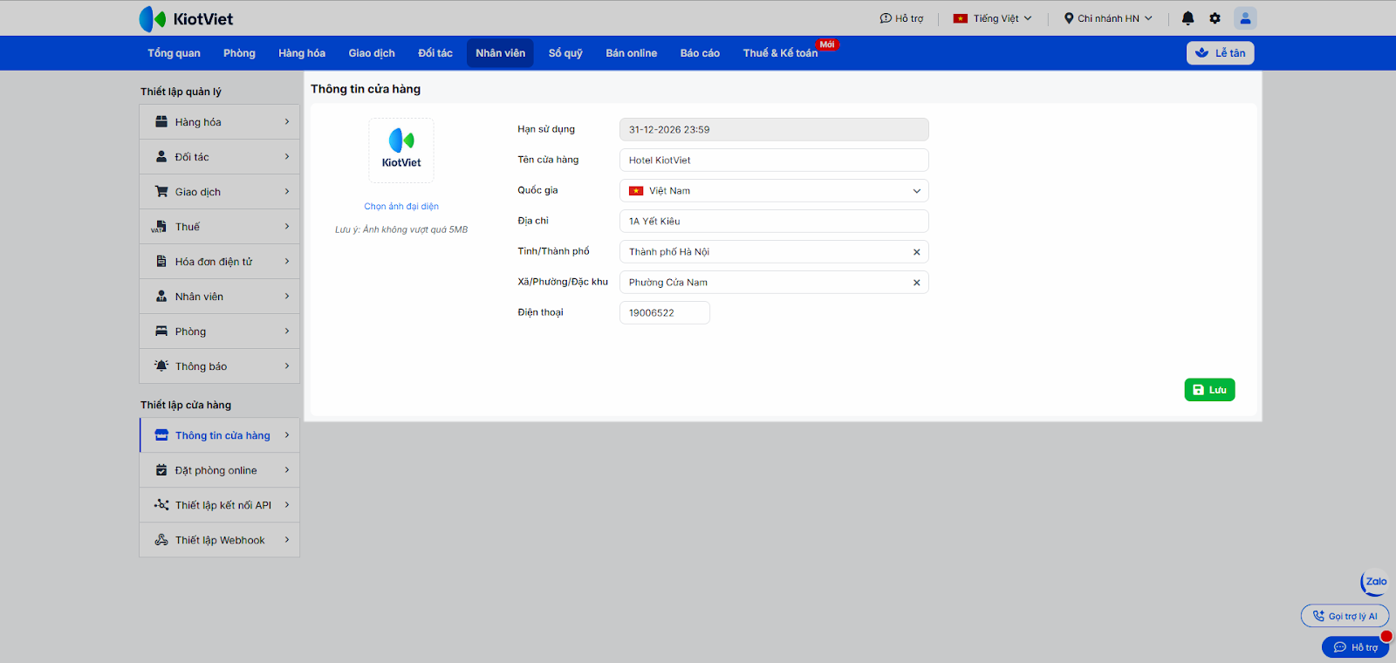
Task: Click the Thông báo alarm icon
Action: [161, 366]
